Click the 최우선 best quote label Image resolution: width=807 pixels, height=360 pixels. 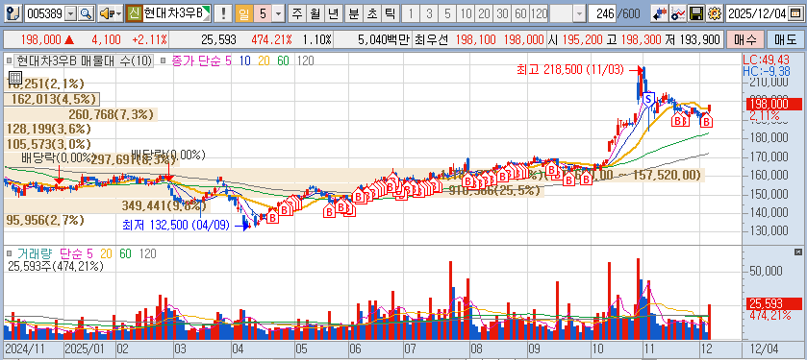[x=432, y=39]
